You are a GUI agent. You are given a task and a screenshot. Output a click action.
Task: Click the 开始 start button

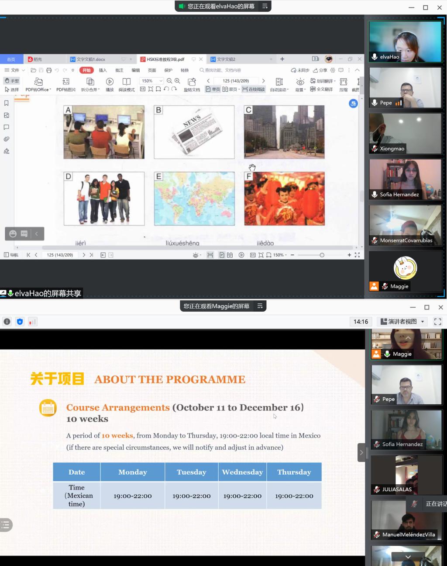click(86, 70)
